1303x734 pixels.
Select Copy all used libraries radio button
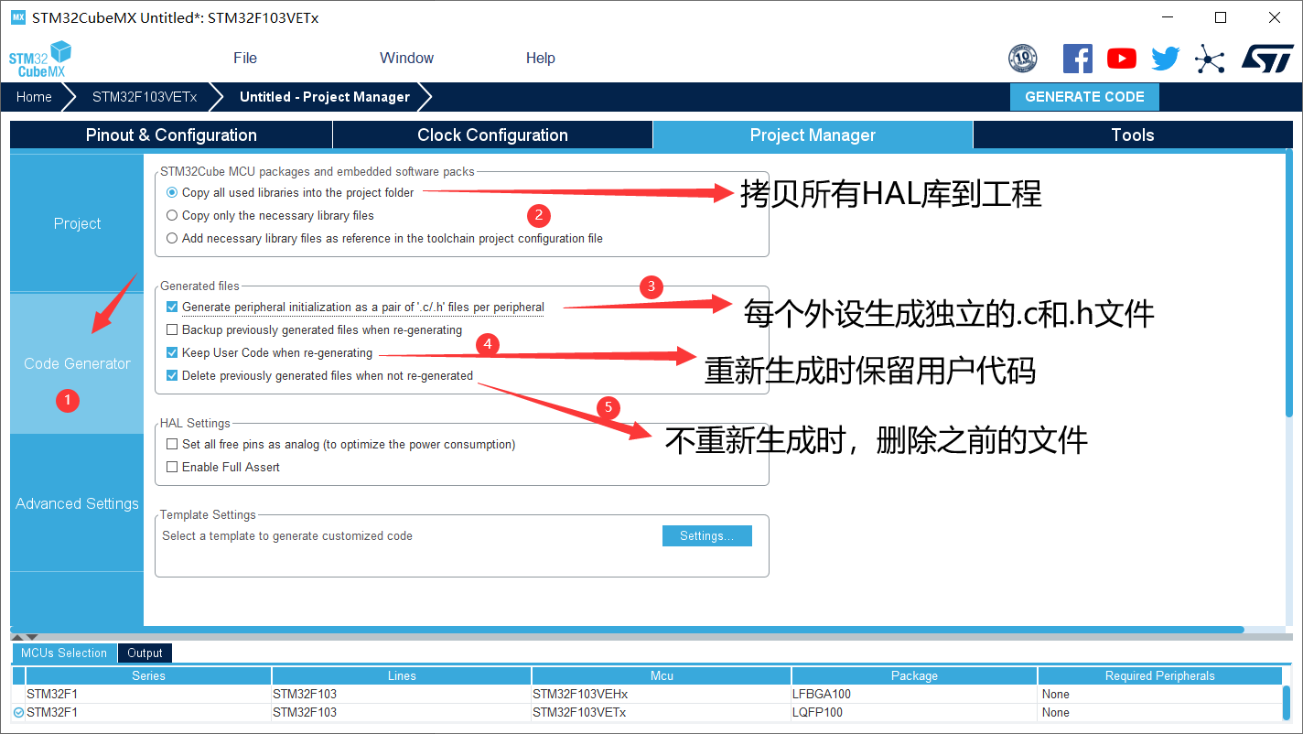[x=172, y=192]
